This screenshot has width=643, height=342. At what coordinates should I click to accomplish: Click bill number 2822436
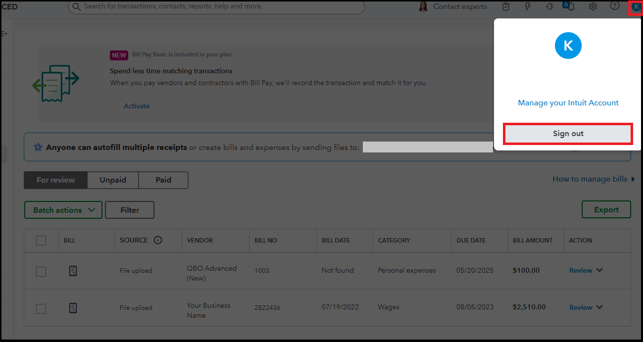point(267,308)
